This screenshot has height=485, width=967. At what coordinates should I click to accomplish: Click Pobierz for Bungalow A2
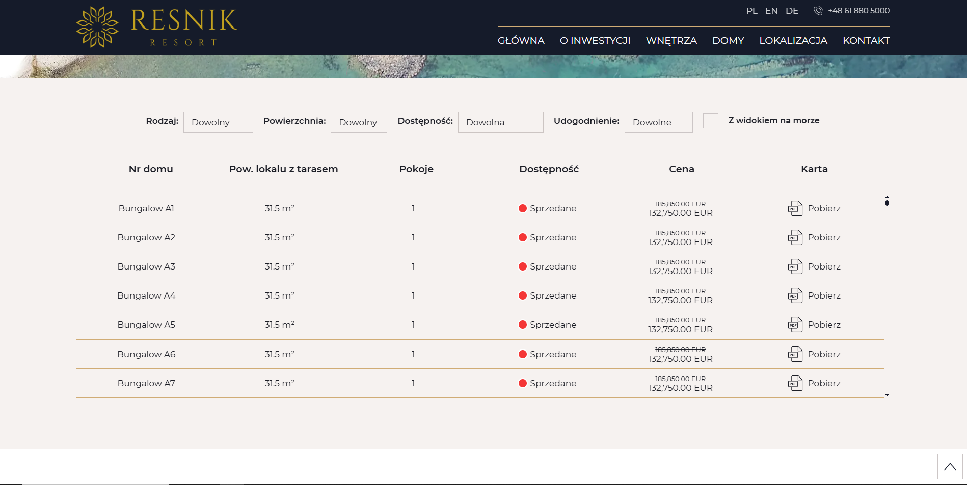pos(824,237)
